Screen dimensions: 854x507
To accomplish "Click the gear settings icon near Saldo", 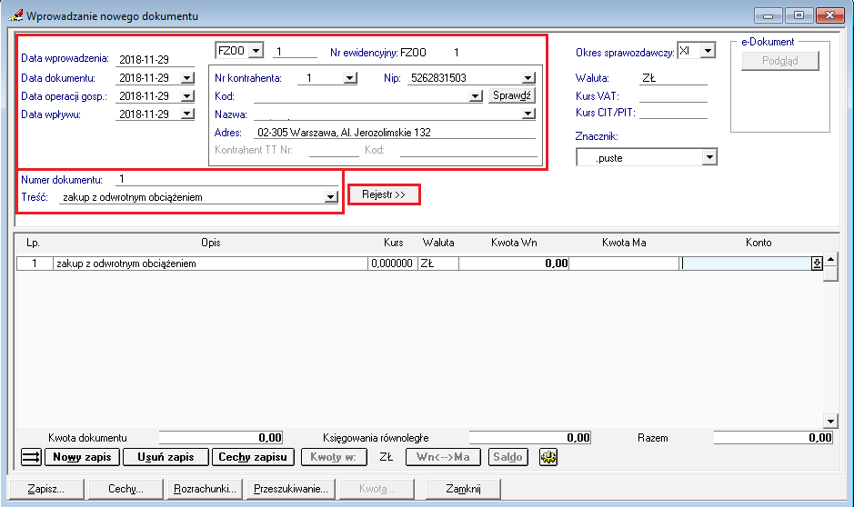I will pos(548,457).
